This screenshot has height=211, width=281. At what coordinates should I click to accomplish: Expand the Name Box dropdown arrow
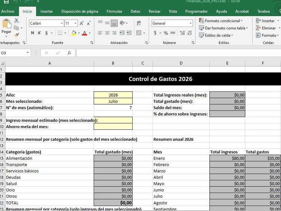coord(28,53)
